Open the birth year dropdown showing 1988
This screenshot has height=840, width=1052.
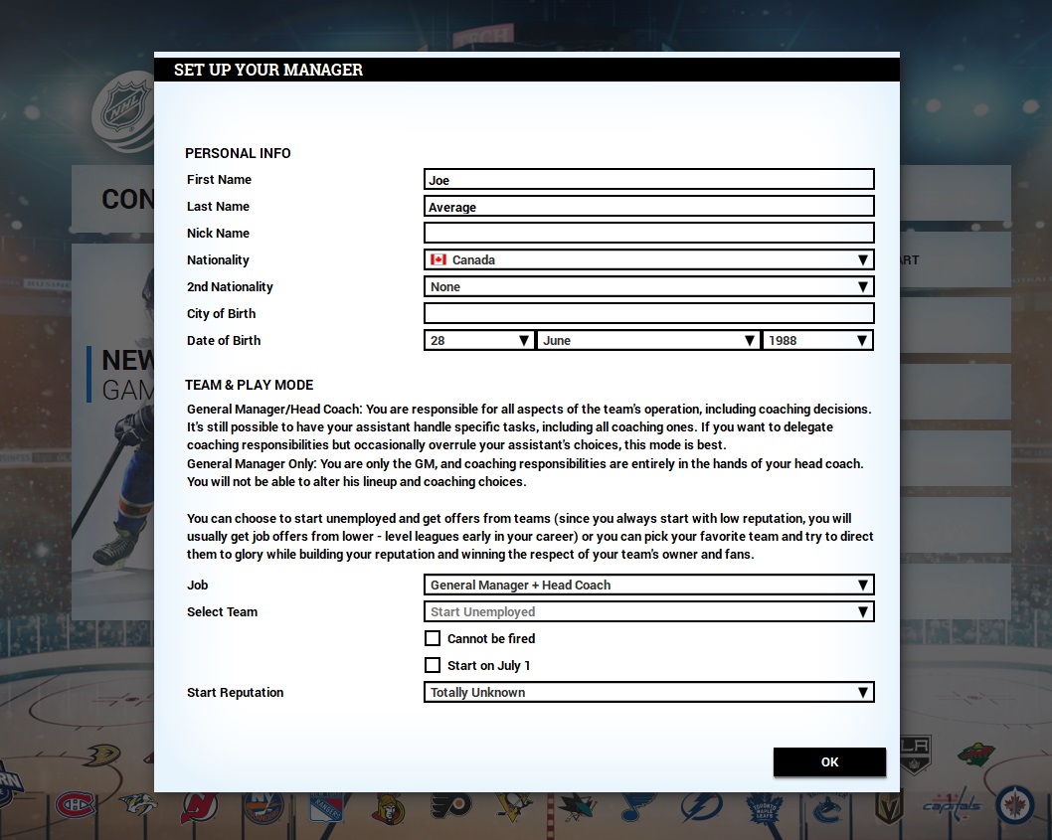coord(817,341)
